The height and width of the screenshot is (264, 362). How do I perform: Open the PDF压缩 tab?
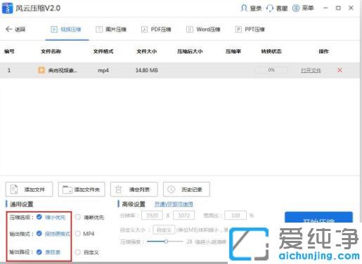156,29
